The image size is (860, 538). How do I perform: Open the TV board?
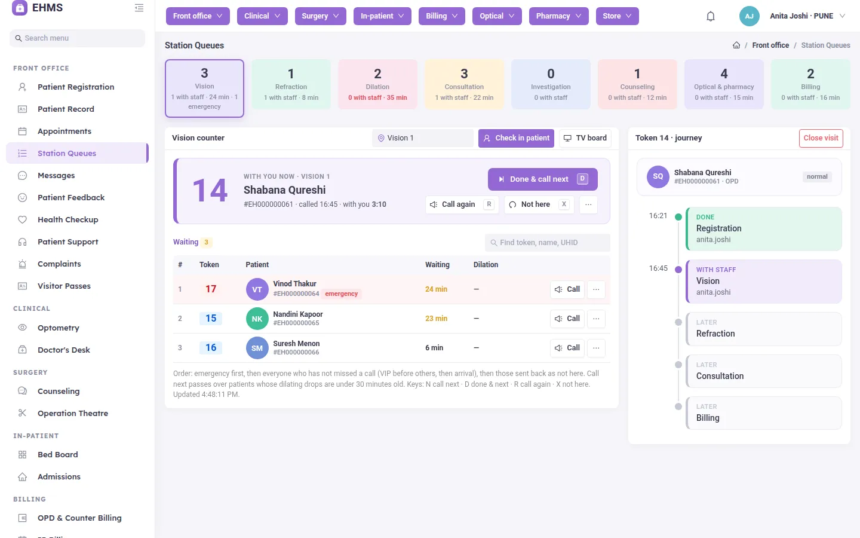click(585, 138)
